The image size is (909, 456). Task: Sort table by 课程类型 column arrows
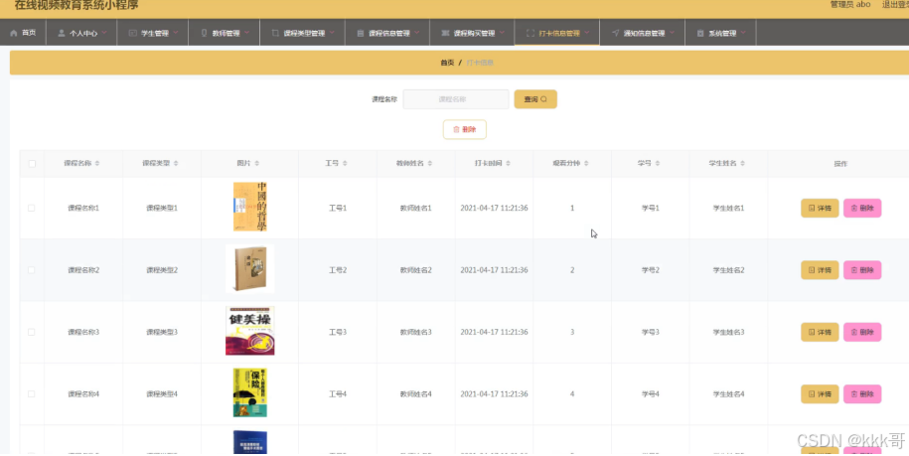pos(176,163)
